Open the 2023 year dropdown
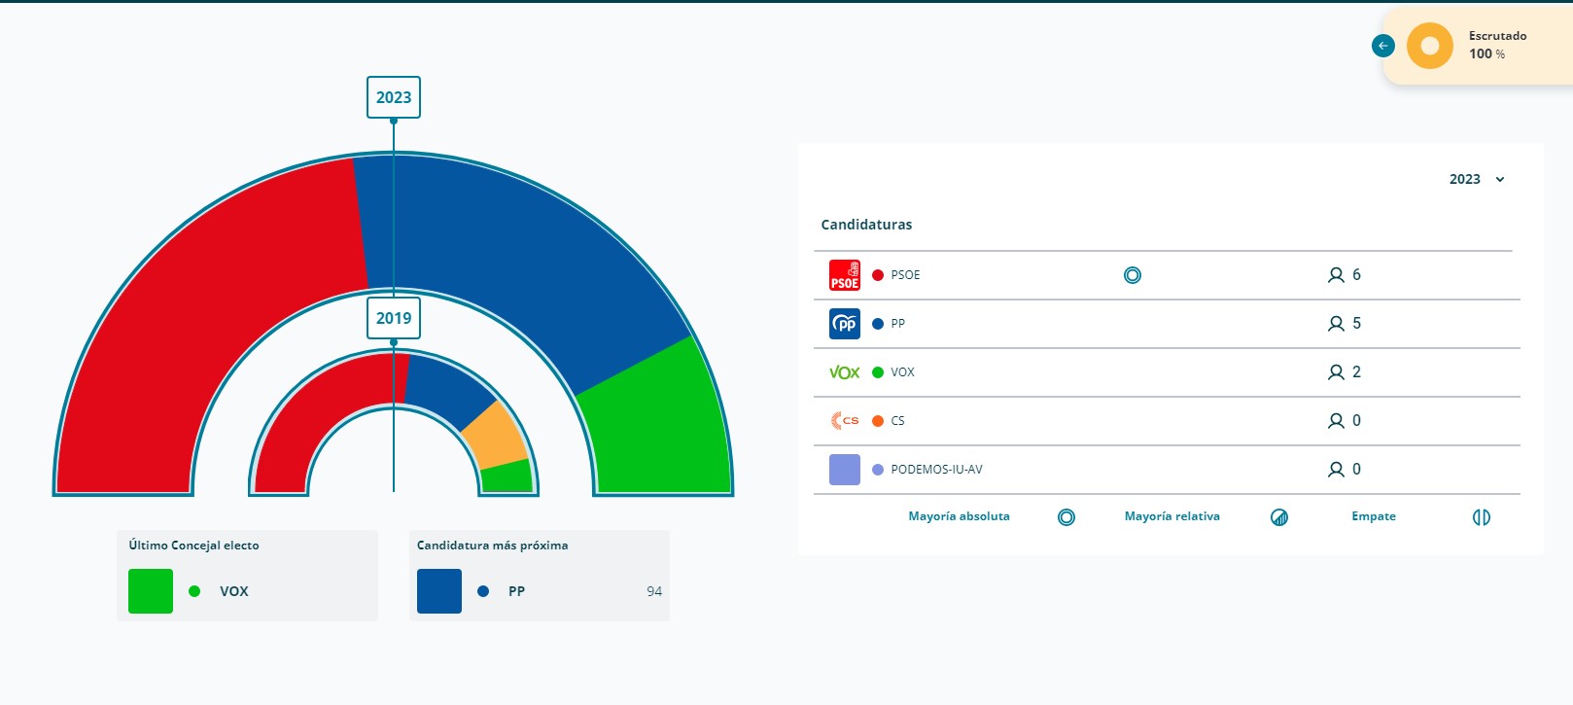Viewport: 1573px width, 705px height. coord(1465,179)
